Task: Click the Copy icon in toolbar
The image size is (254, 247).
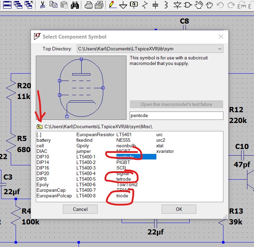Action: click(54, 5)
